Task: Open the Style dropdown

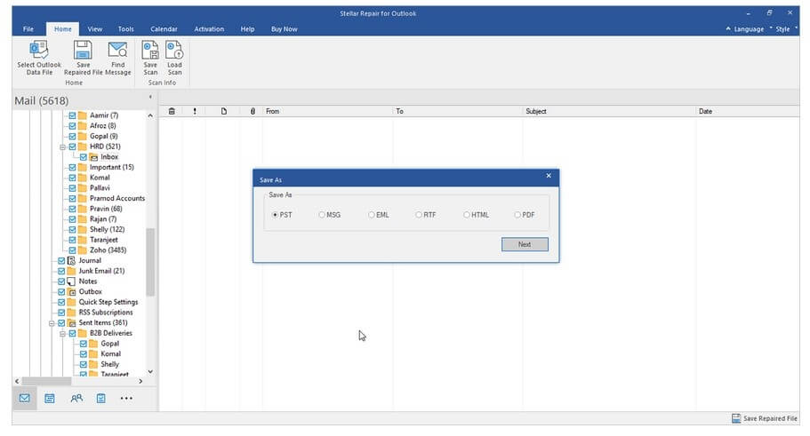Action: click(x=783, y=29)
